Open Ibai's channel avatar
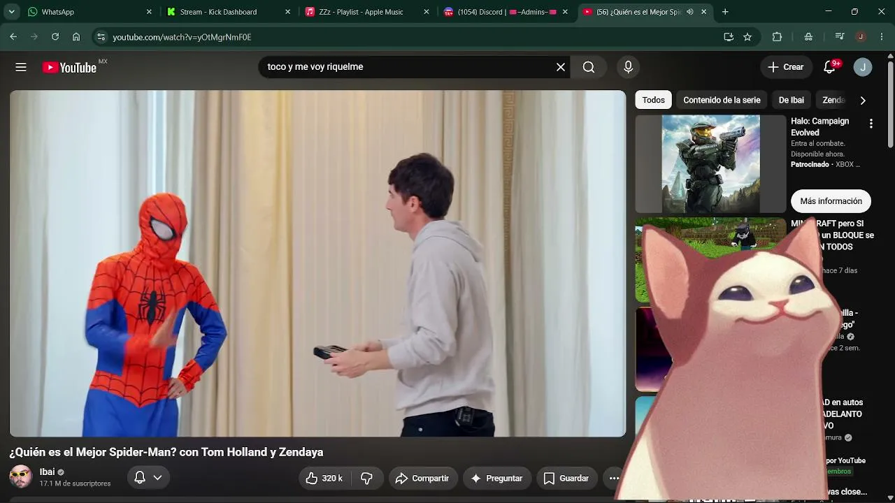 tap(21, 477)
